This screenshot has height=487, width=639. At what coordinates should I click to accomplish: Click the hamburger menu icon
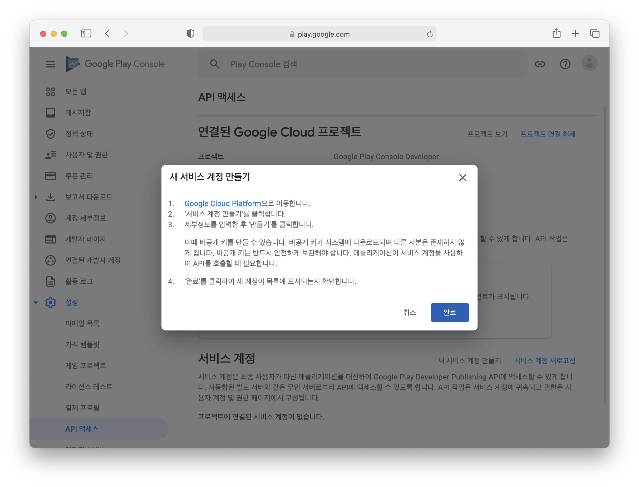click(x=50, y=64)
